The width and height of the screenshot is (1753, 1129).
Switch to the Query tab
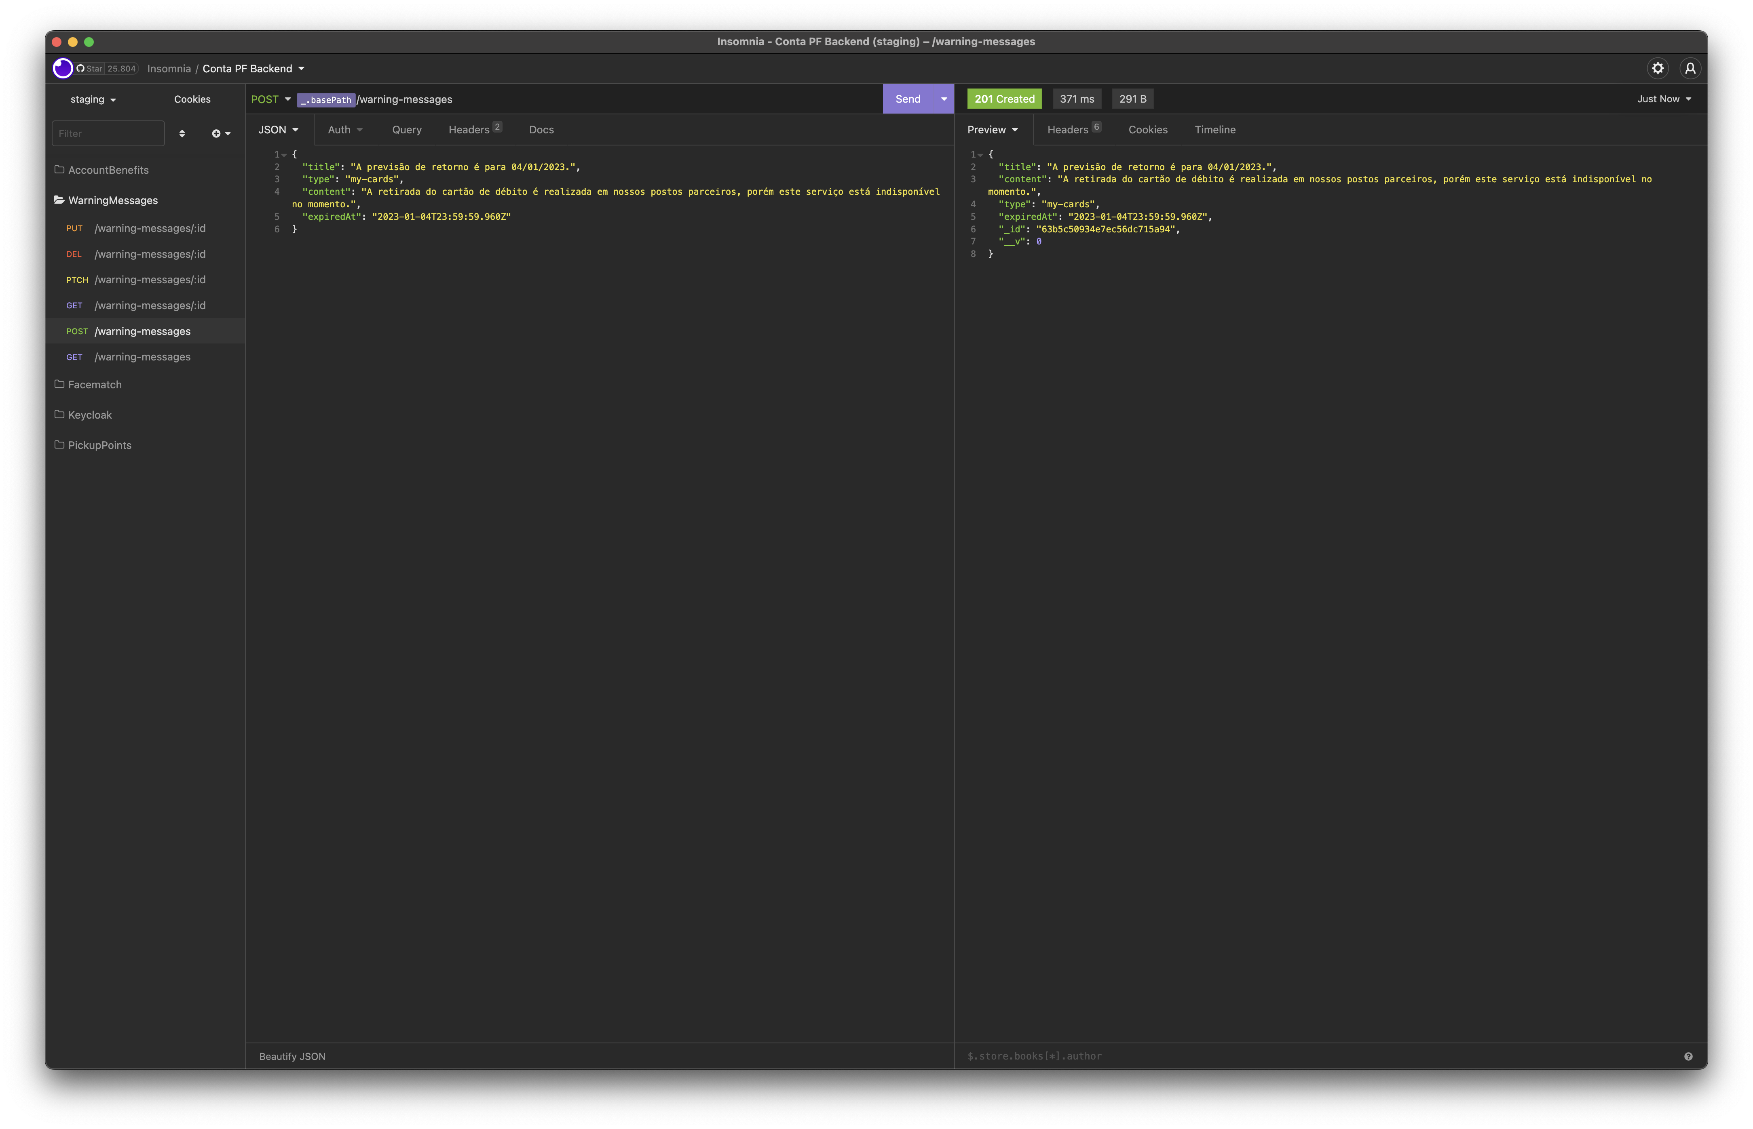point(406,130)
